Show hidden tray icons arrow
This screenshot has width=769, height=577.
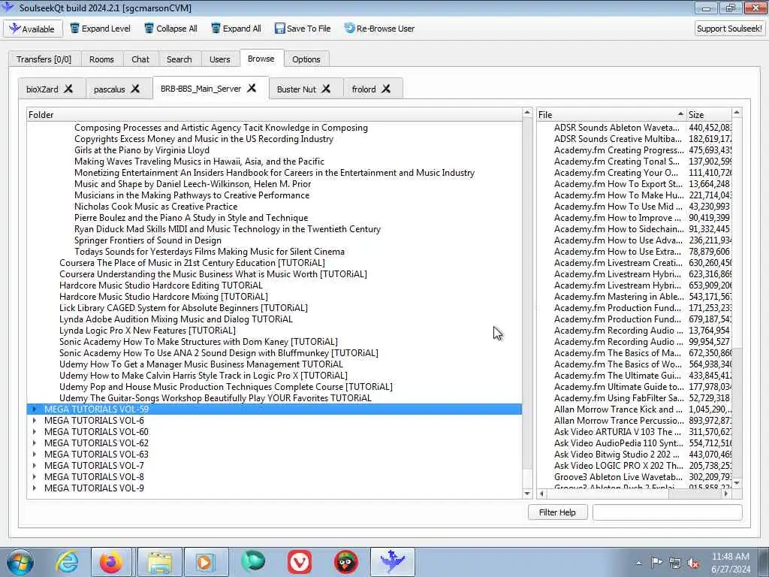(x=638, y=563)
